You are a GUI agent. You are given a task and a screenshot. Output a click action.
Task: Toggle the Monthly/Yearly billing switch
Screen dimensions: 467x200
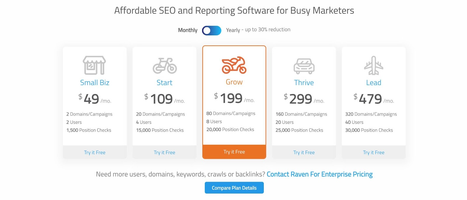(x=212, y=30)
